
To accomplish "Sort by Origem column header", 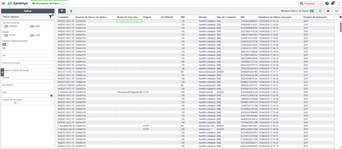I will tap(151, 17).
